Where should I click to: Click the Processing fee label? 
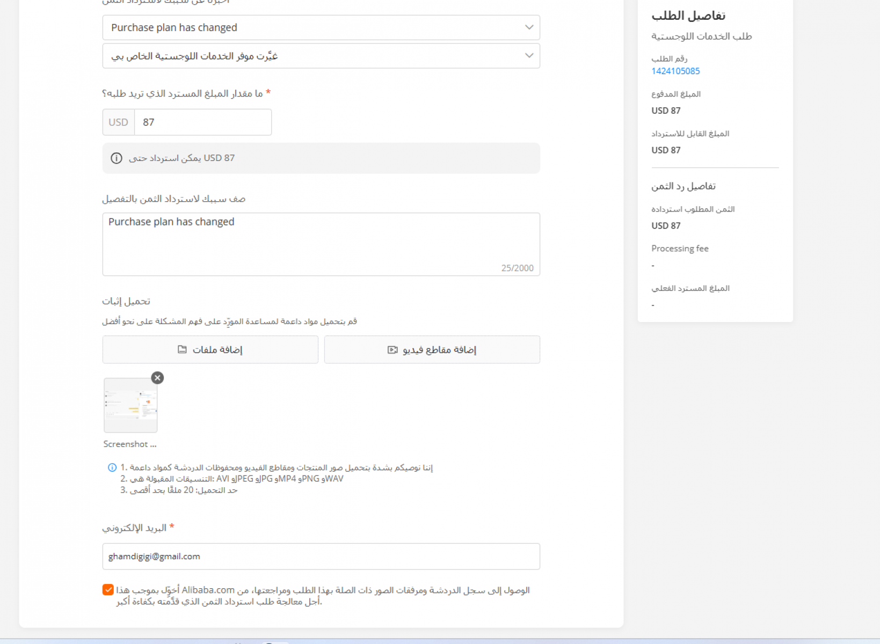[x=680, y=248]
